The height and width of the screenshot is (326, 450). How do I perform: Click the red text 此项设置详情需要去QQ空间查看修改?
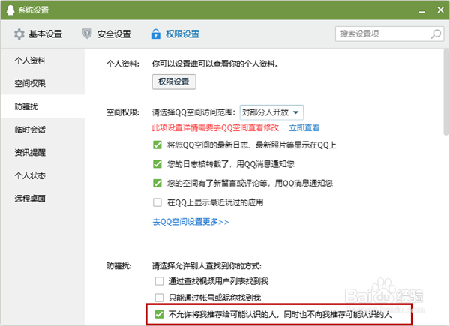click(215, 127)
